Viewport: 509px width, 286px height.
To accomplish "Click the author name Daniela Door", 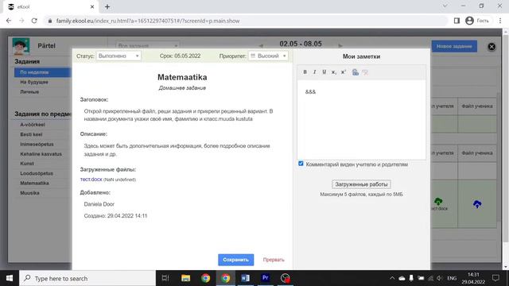I will (x=99, y=204).
